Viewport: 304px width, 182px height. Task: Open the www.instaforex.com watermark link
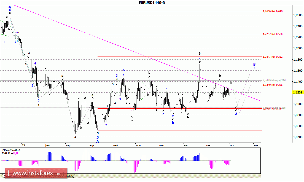coord(36,174)
